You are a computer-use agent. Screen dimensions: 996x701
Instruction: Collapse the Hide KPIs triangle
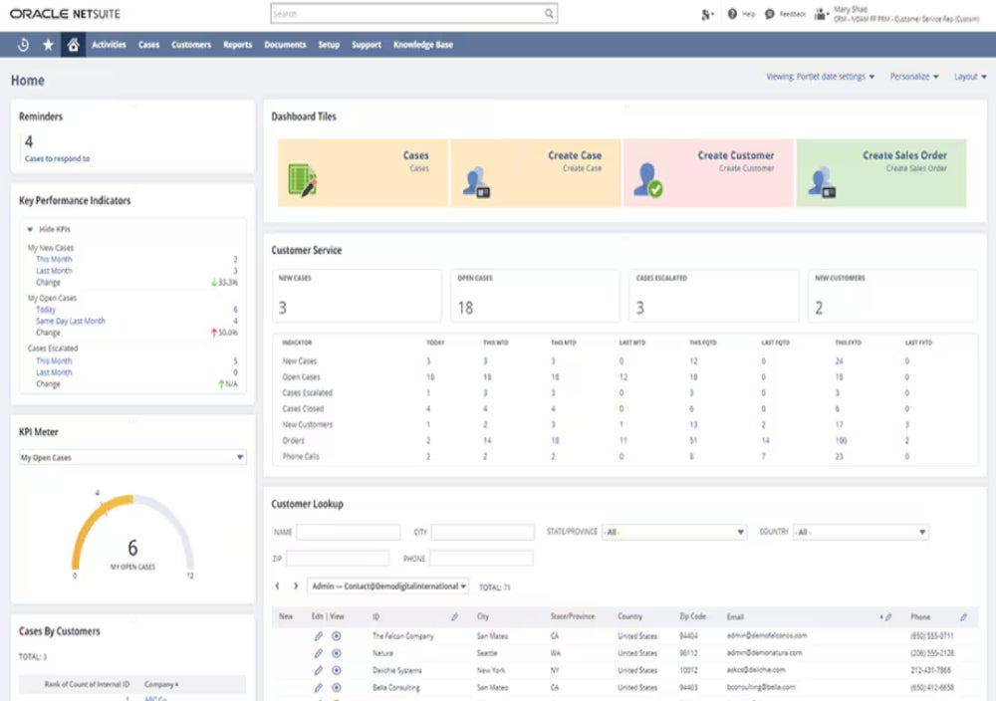[30, 229]
